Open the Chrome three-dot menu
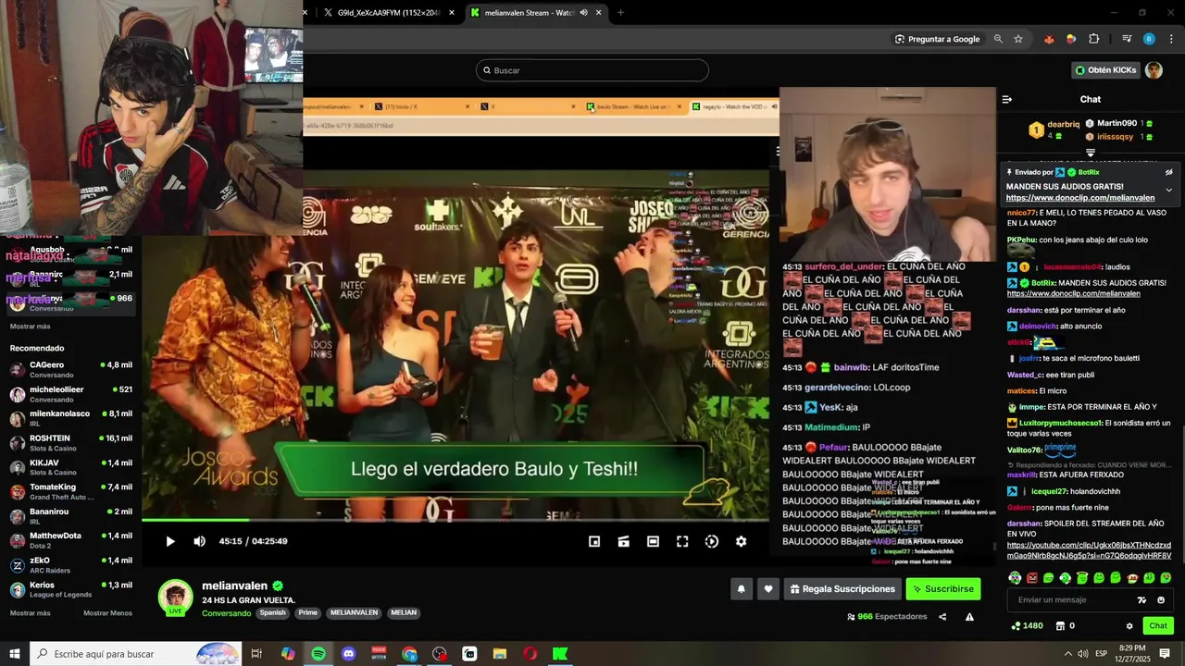Image resolution: width=1185 pixels, height=666 pixels. point(1171,39)
